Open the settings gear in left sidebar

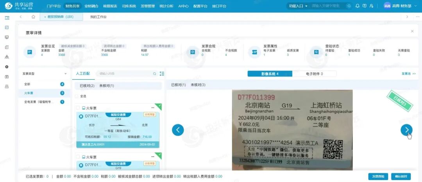click(x=7, y=67)
